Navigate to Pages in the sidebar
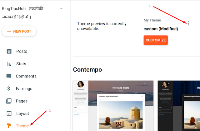This screenshot has width=200, height=131. (22, 101)
